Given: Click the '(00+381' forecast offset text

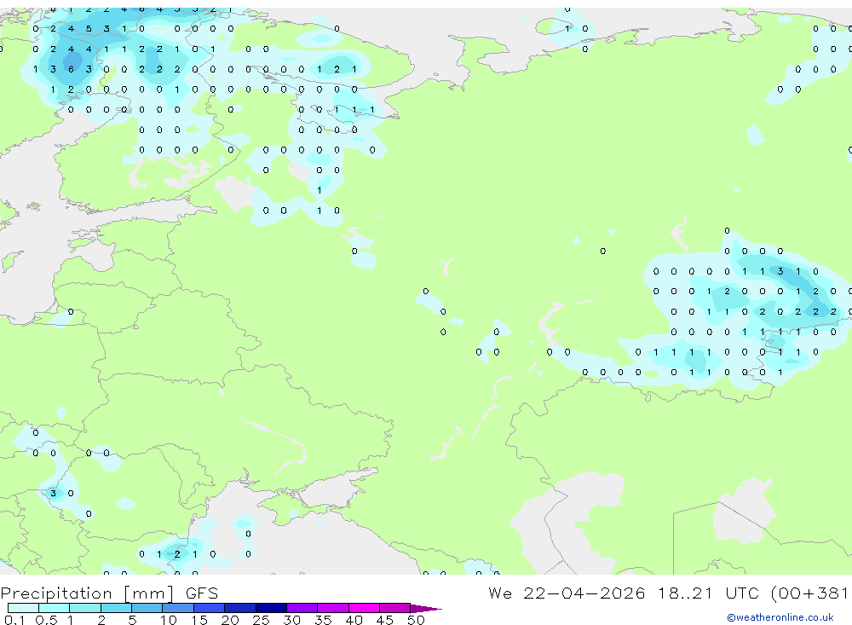Looking at the screenshot, I should tap(809, 593).
